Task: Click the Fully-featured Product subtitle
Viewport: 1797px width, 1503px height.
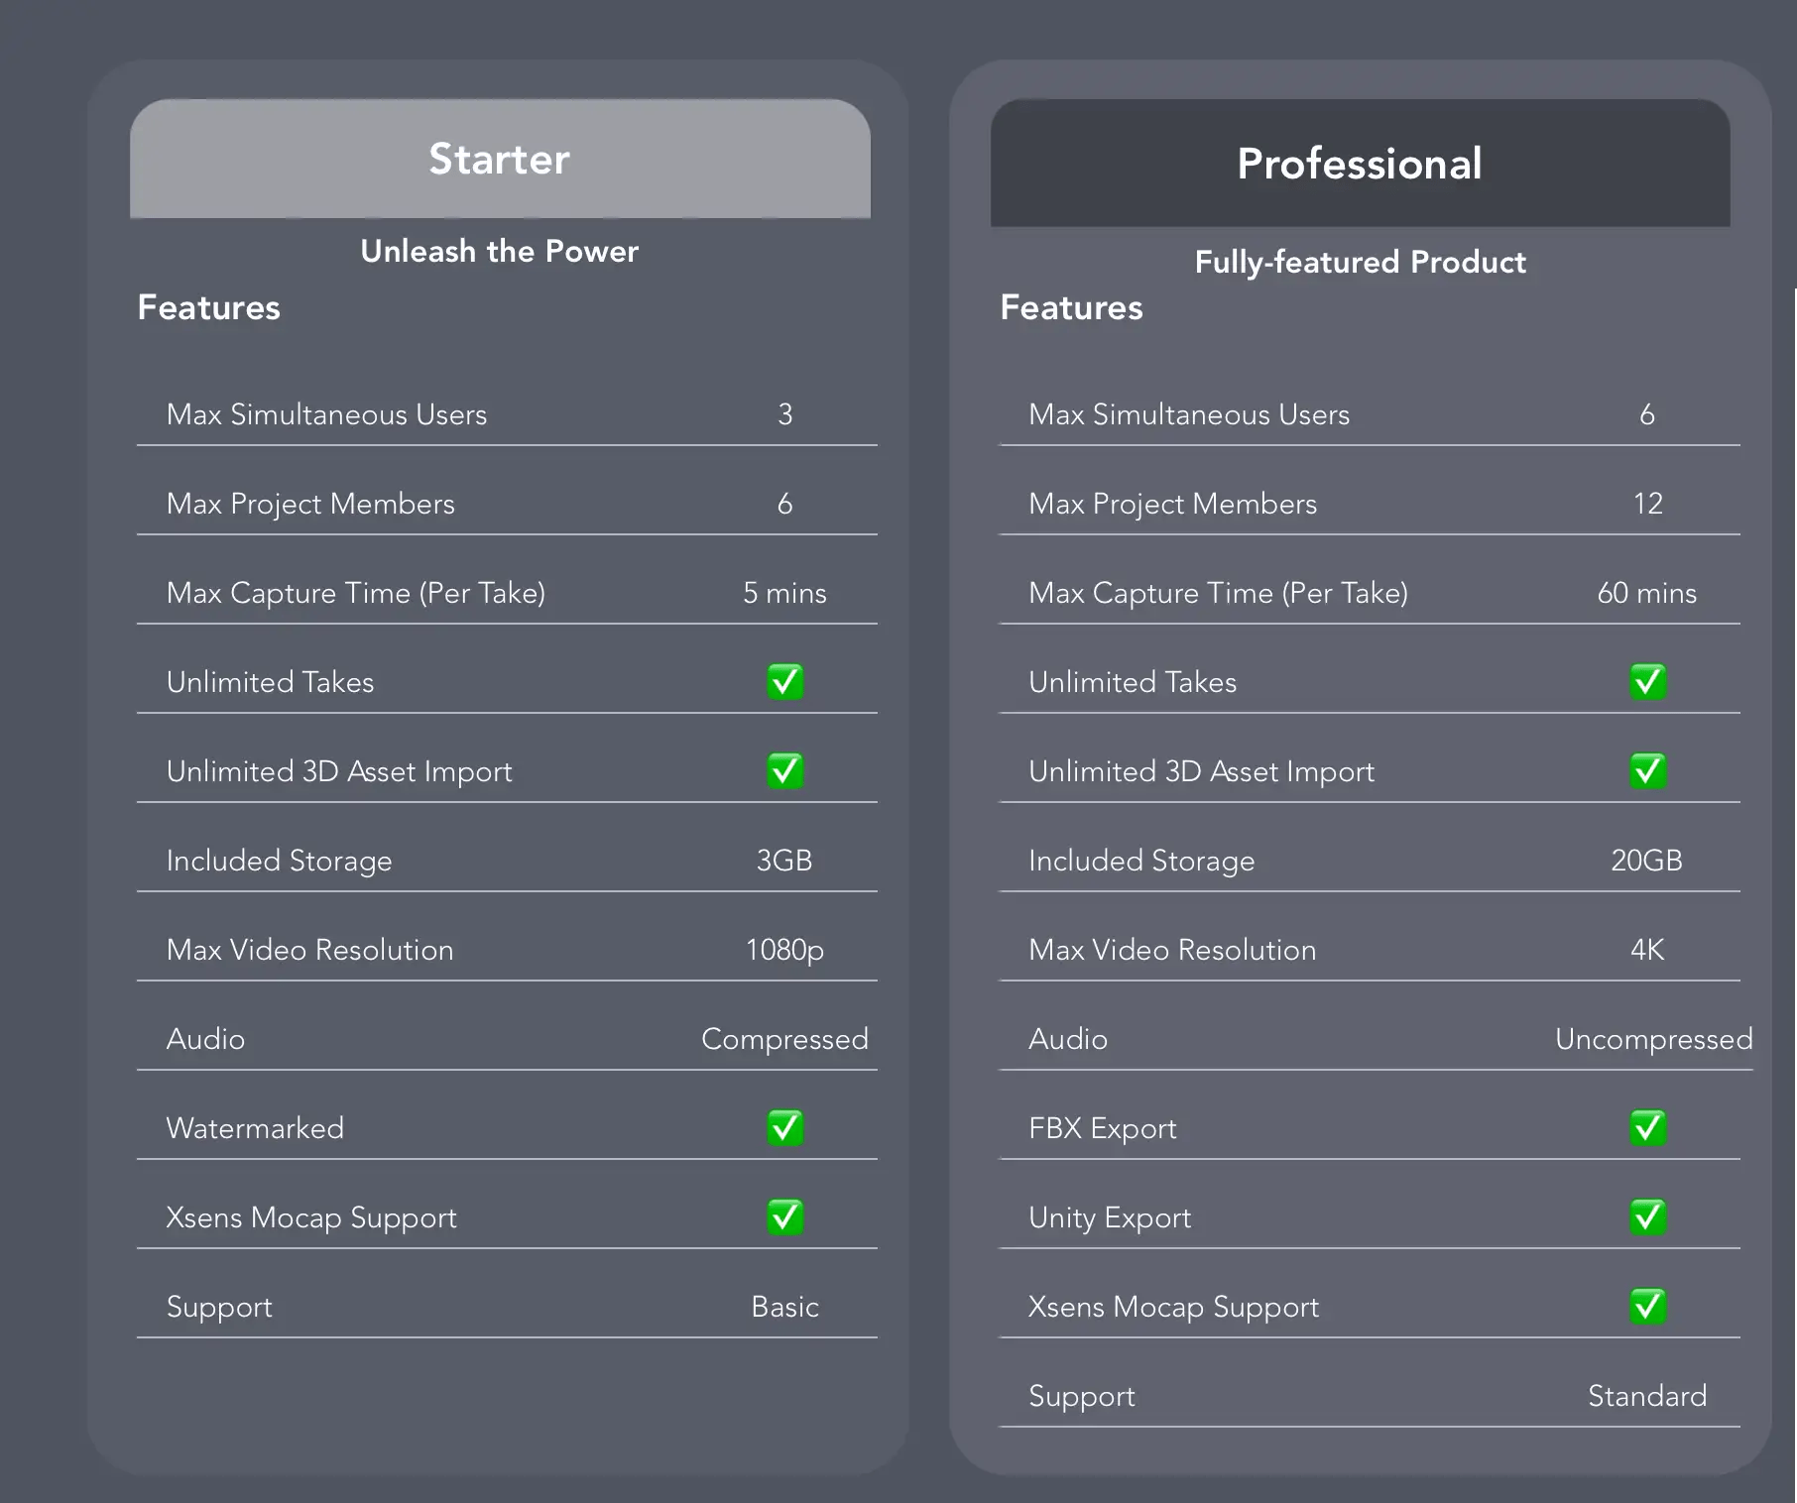Action: click(1361, 262)
